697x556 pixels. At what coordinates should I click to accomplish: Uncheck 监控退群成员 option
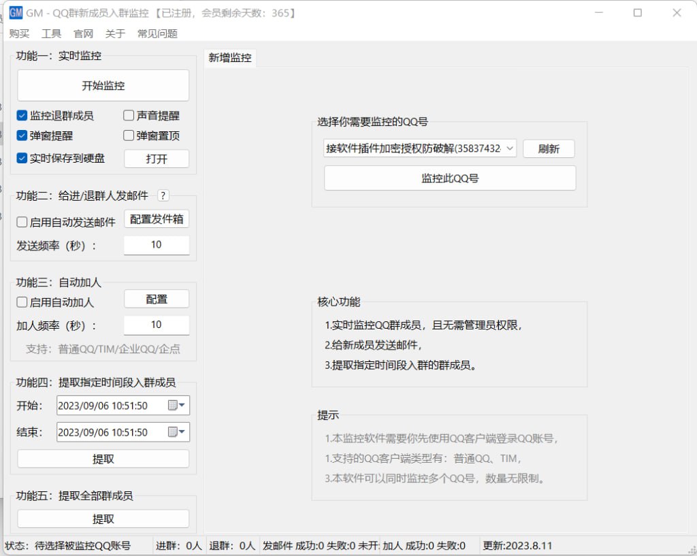(x=21, y=115)
